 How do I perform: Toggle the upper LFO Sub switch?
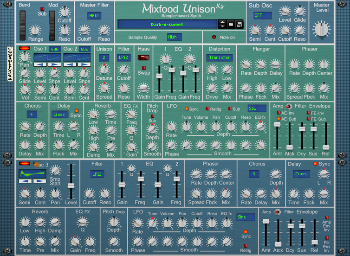(230, 109)
